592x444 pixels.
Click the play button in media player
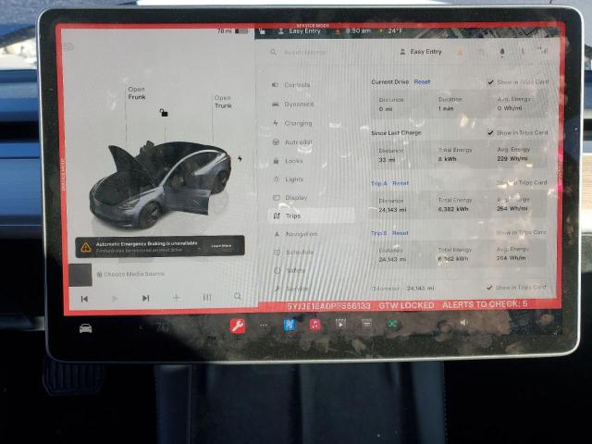(x=115, y=299)
